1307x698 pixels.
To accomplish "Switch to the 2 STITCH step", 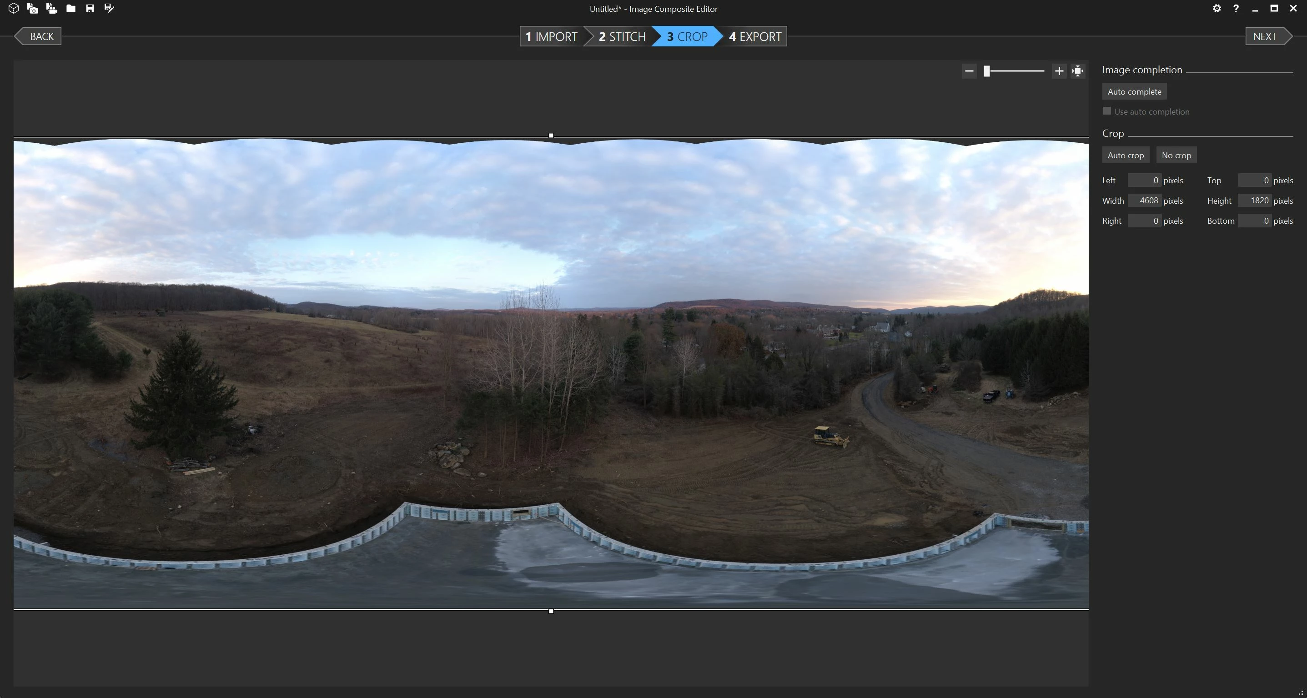I will click(x=622, y=36).
